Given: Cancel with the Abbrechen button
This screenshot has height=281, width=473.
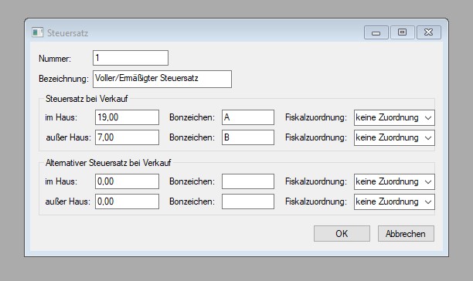Looking at the screenshot, I should pyautogui.click(x=406, y=234).
